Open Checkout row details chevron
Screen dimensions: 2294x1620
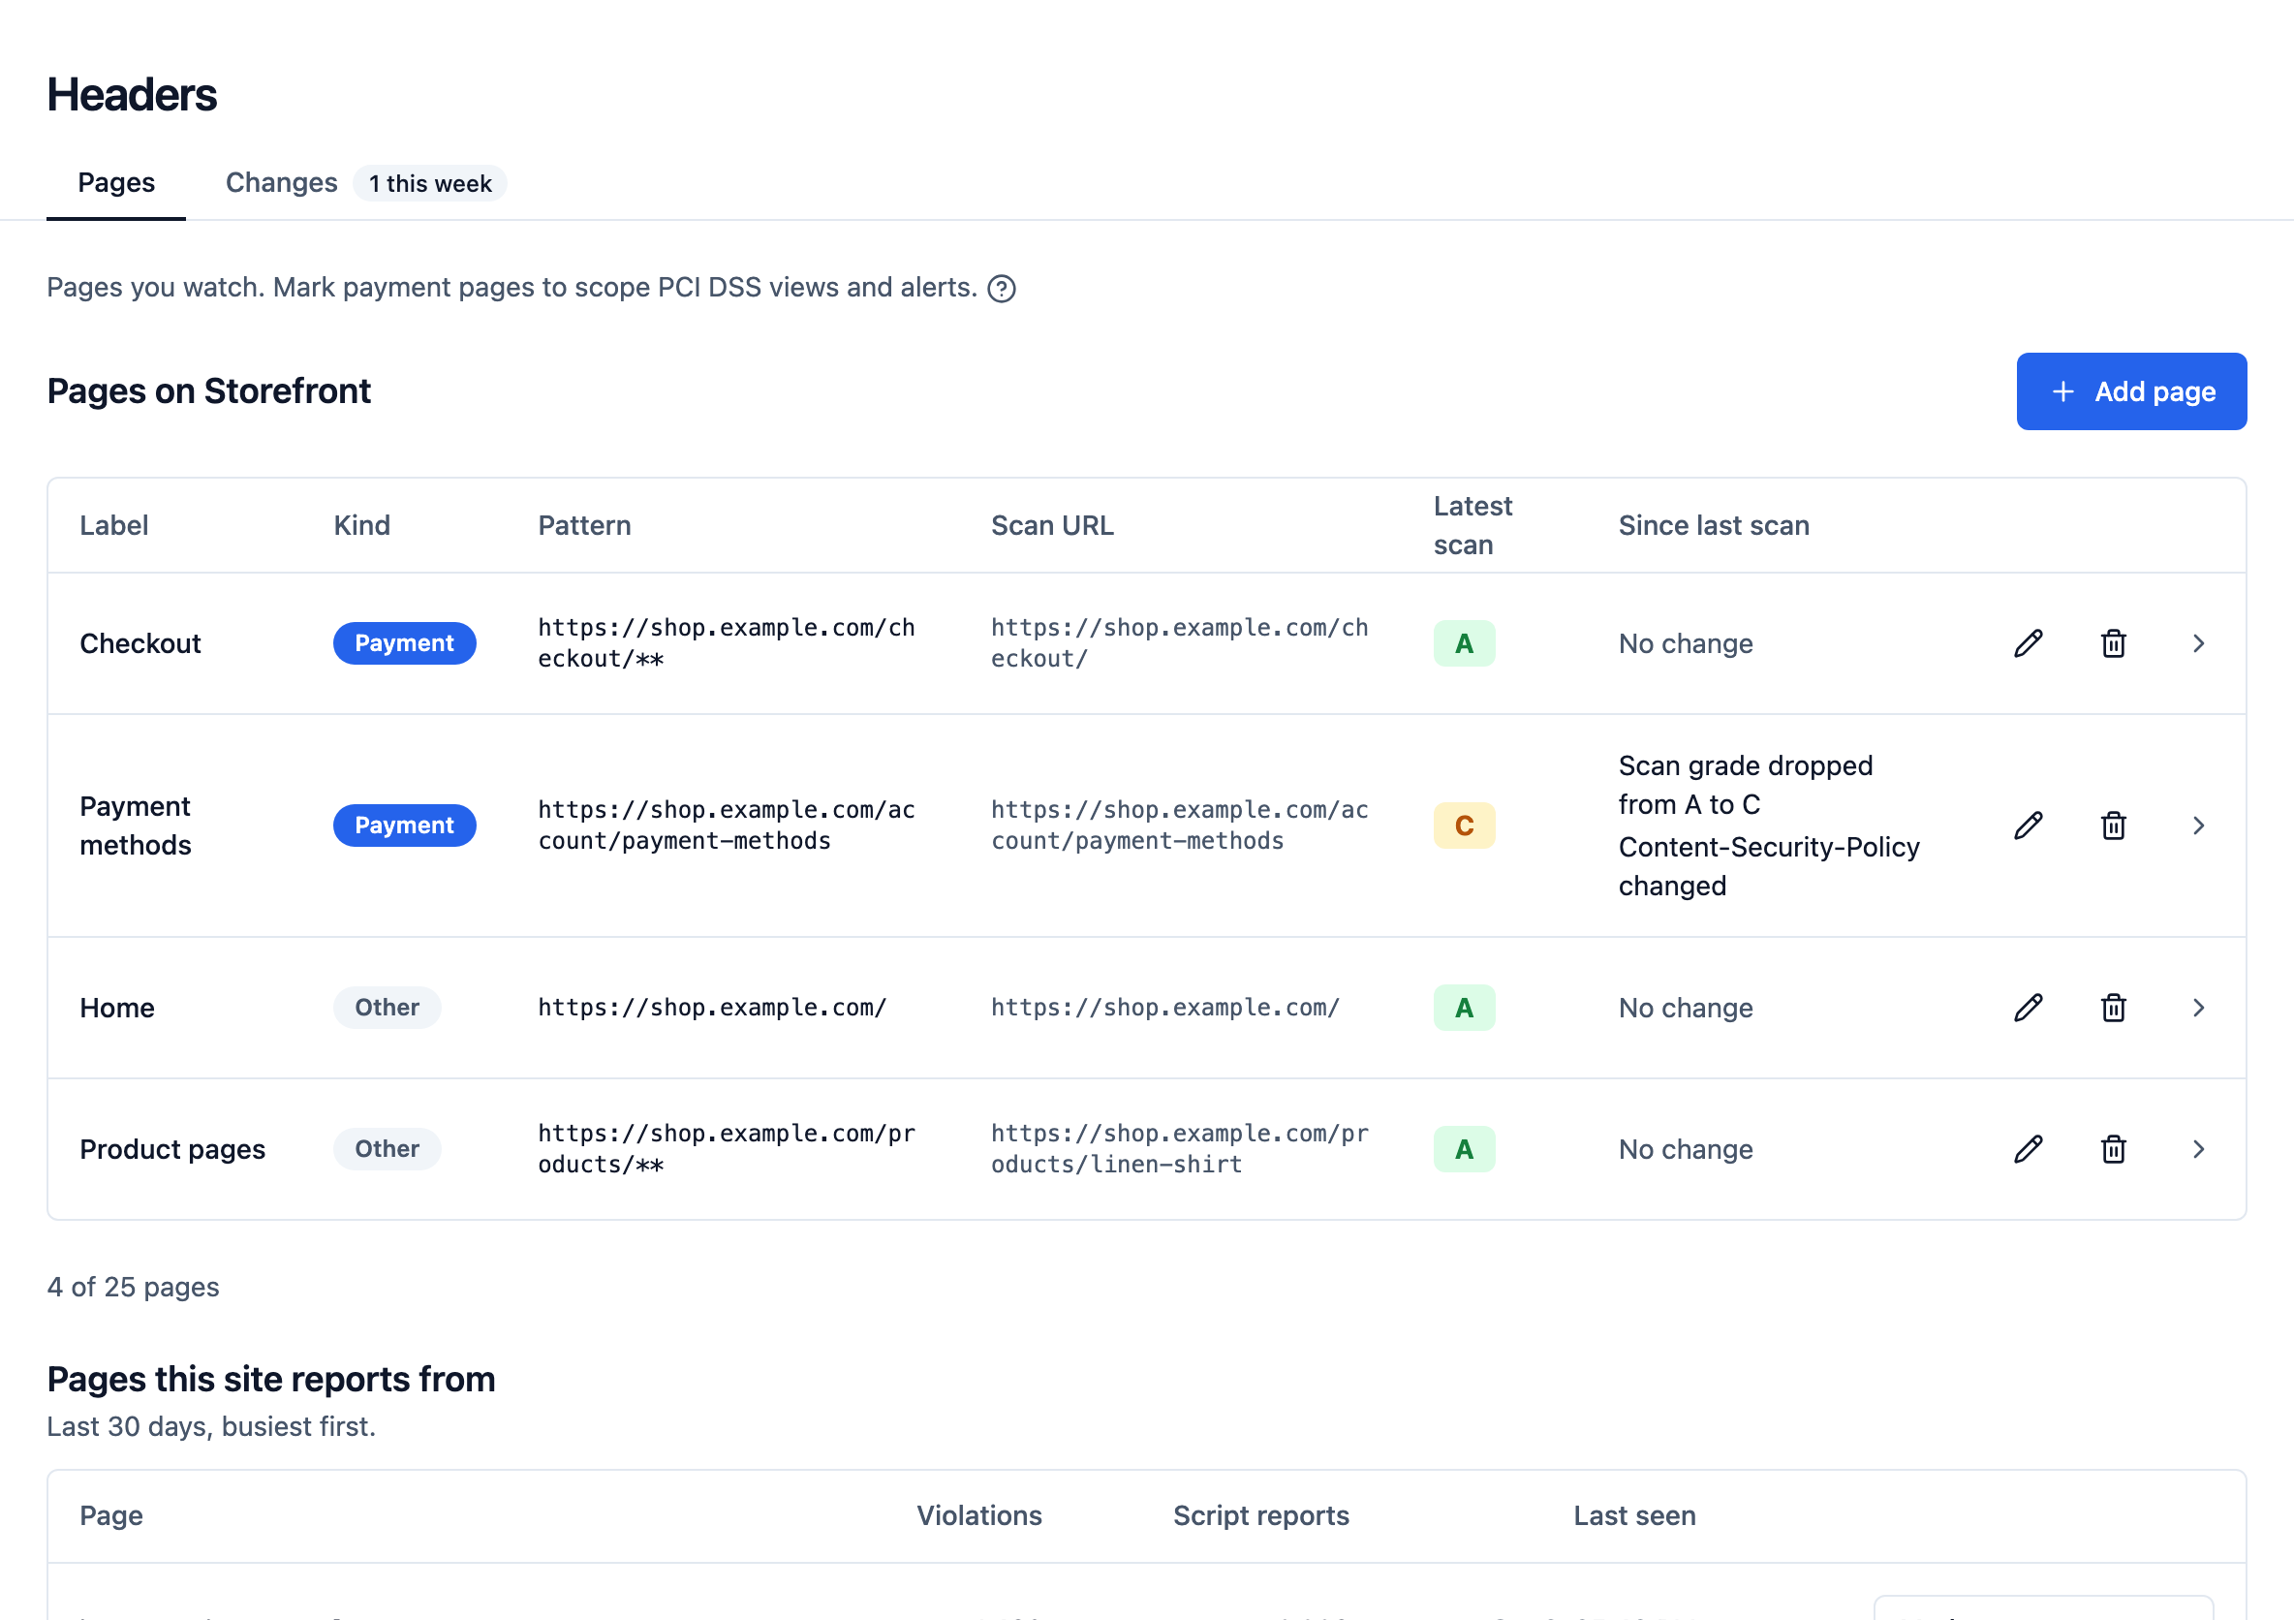tap(2198, 643)
